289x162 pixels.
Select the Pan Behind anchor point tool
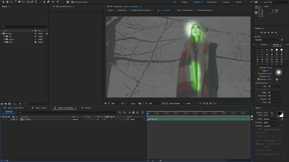23,2
